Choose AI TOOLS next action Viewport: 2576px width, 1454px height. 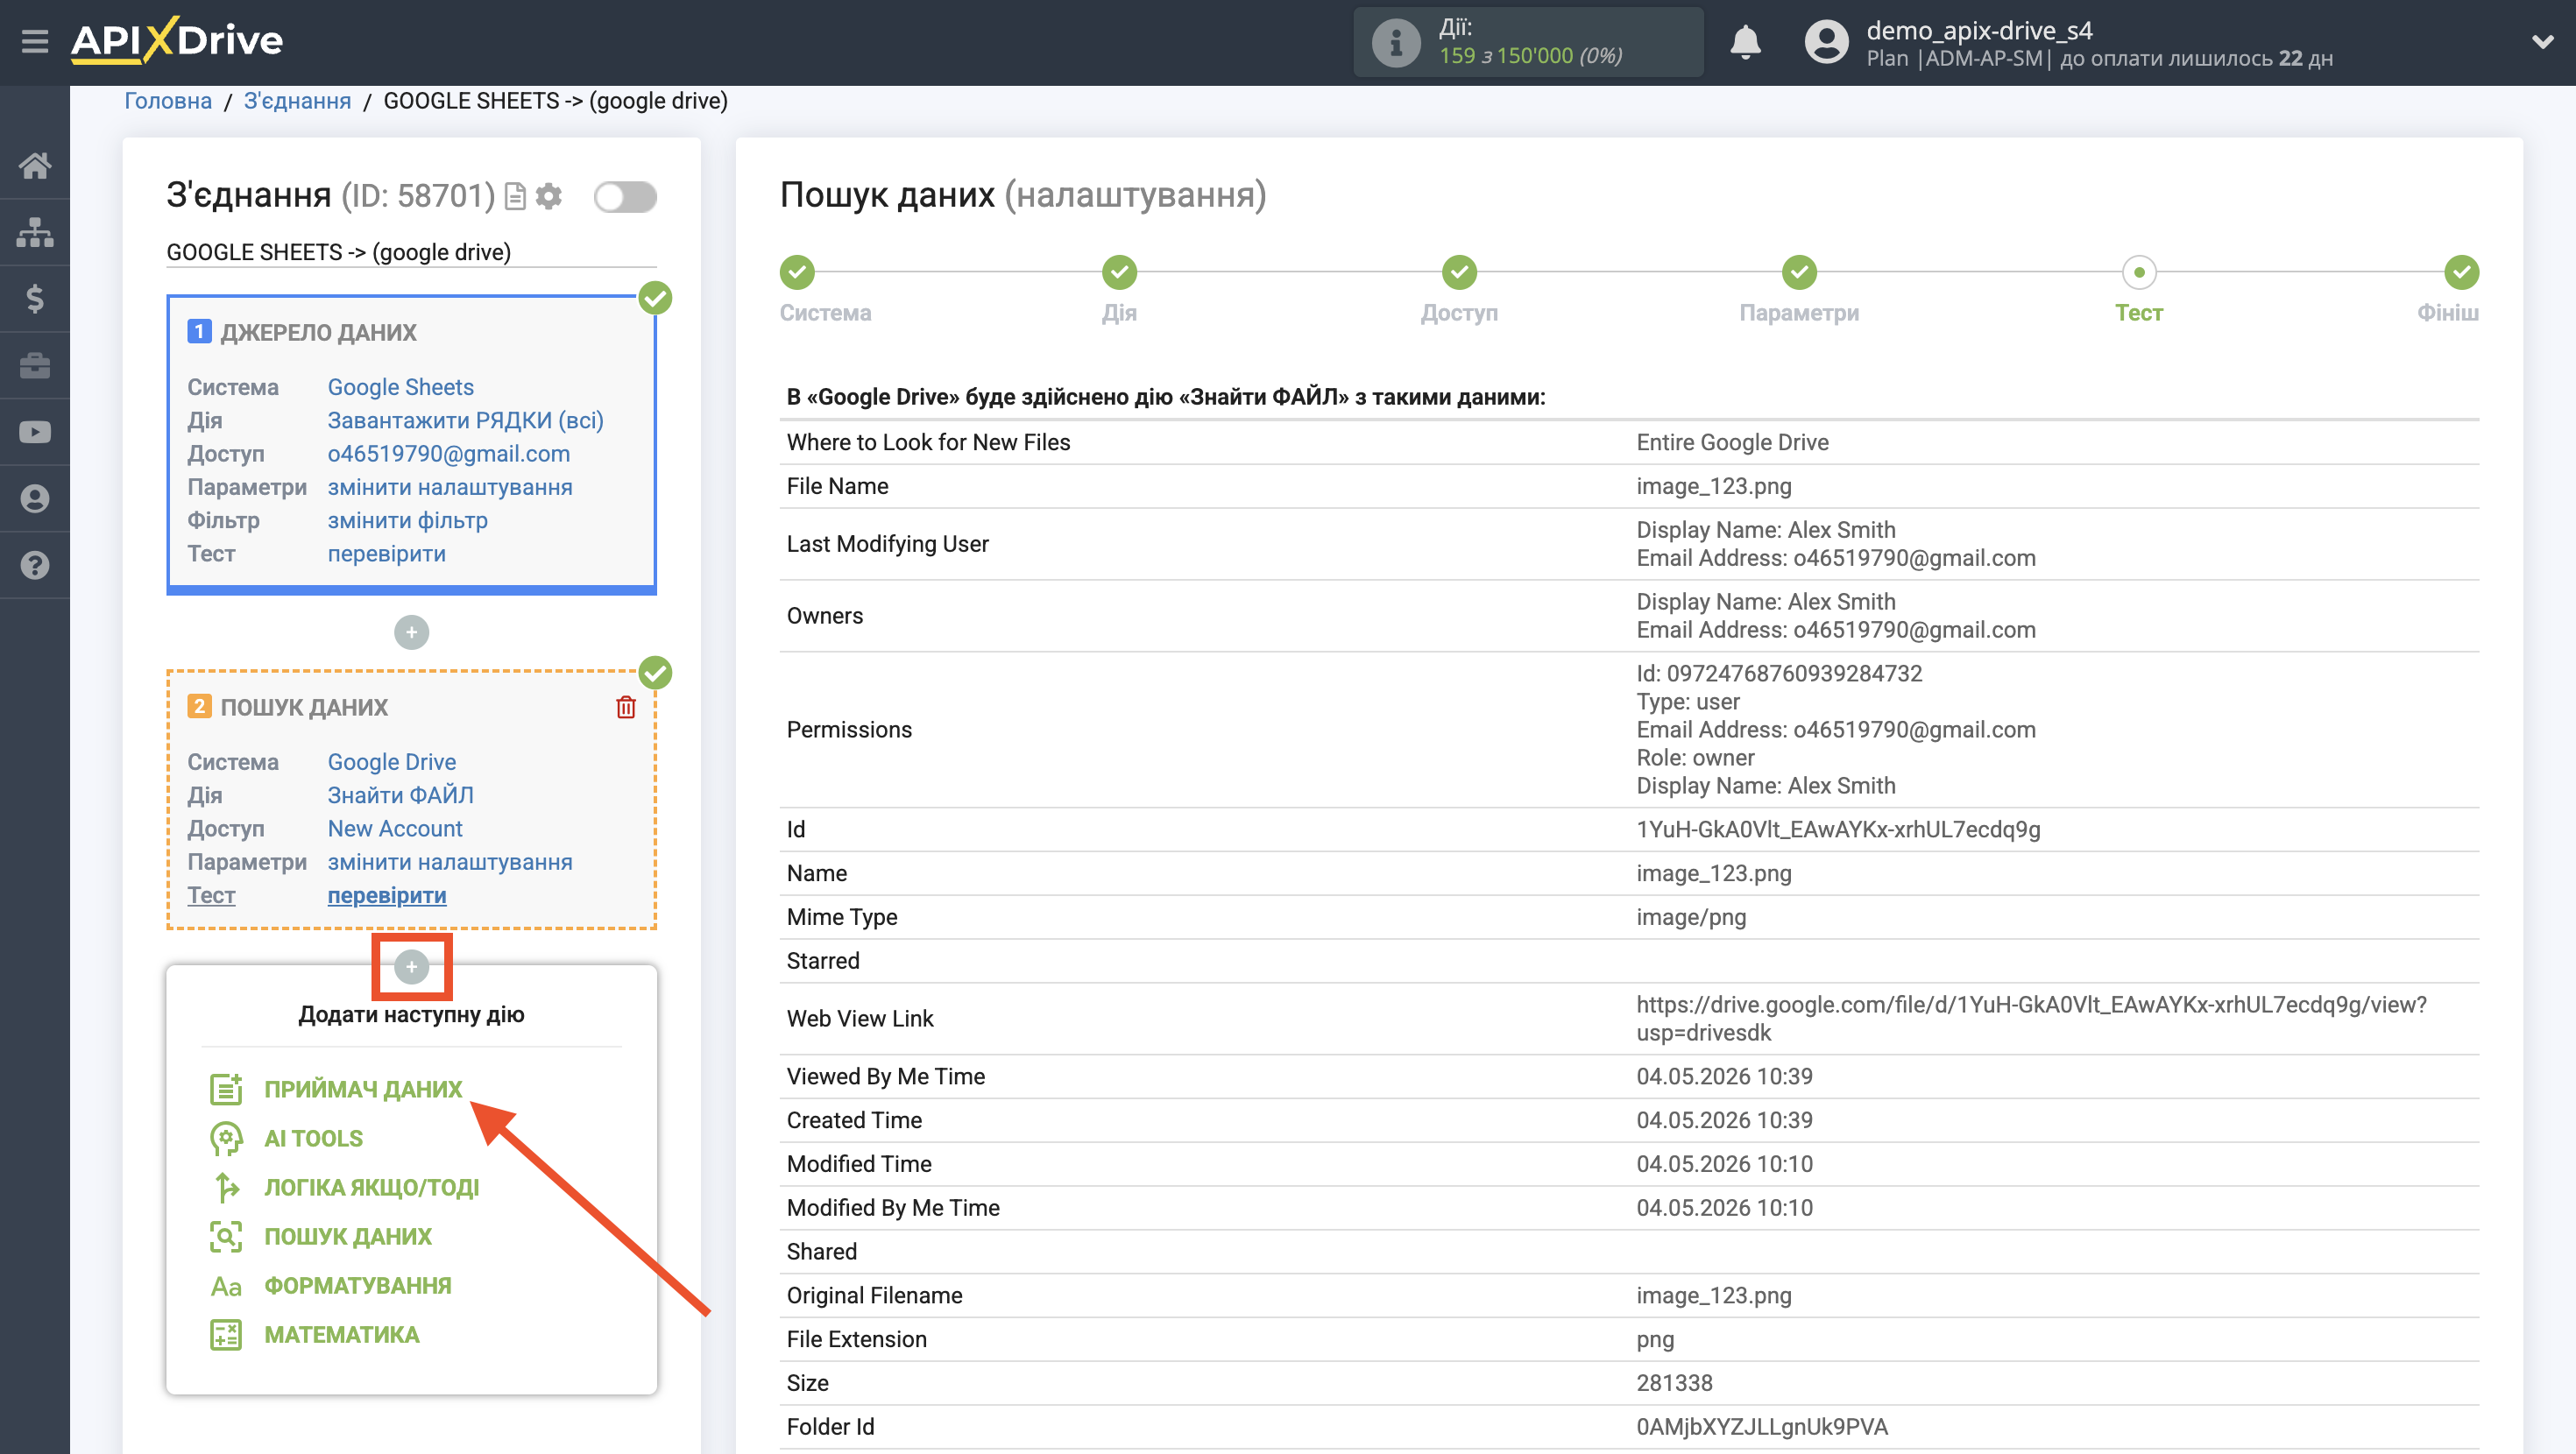click(x=313, y=1138)
